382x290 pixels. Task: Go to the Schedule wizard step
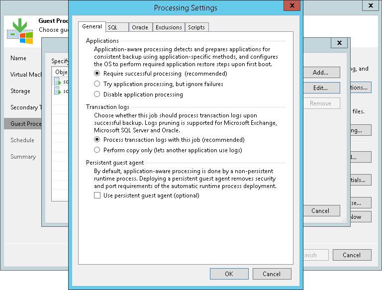coord(22,140)
